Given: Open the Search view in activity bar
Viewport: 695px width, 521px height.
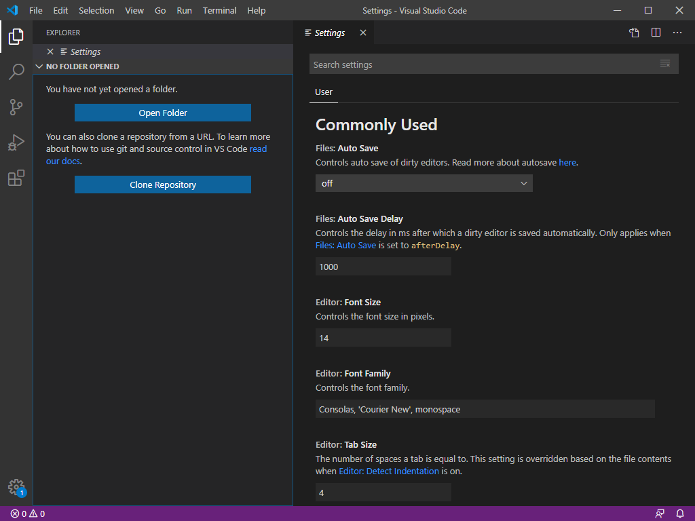Looking at the screenshot, I should tap(16, 71).
